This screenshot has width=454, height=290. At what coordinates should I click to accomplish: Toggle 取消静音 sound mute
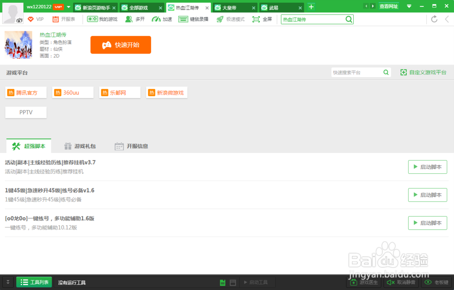point(401,282)
